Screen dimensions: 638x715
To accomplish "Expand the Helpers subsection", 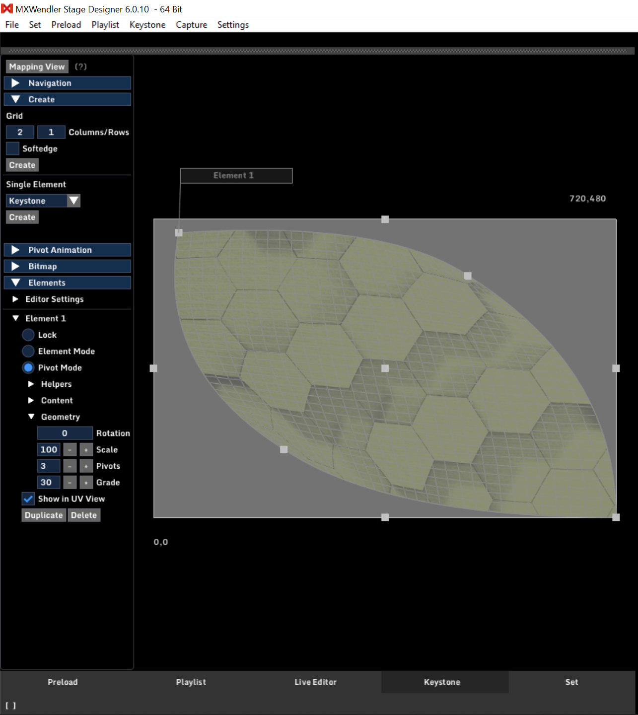I will [x=31, y=384].
